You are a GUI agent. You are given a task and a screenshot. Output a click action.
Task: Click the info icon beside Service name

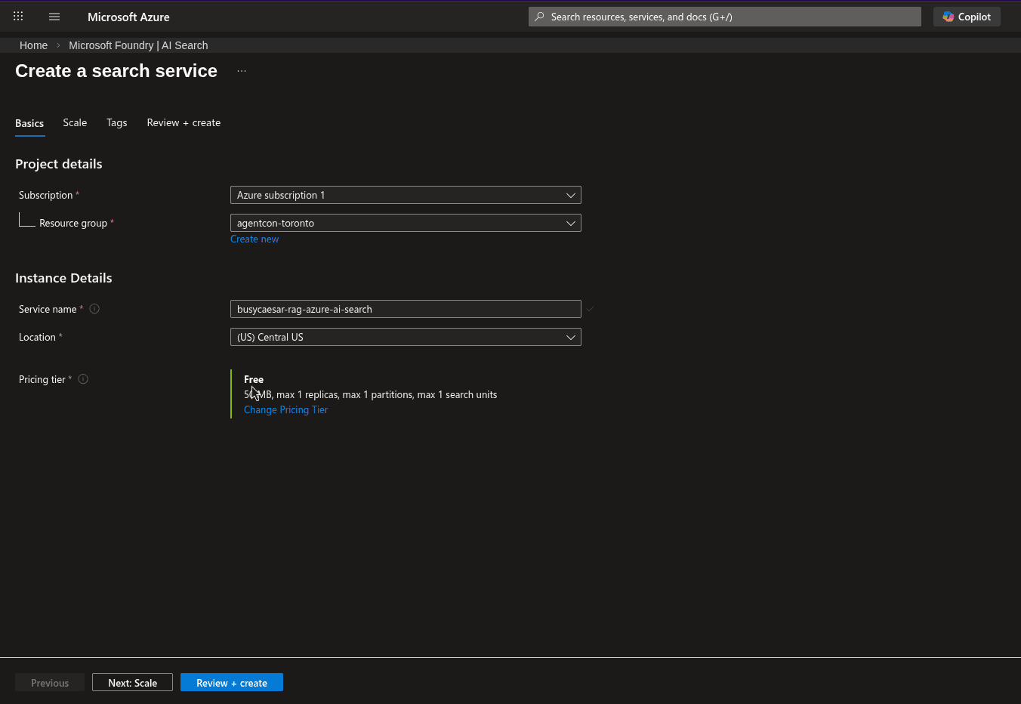[x=94, y=308]
